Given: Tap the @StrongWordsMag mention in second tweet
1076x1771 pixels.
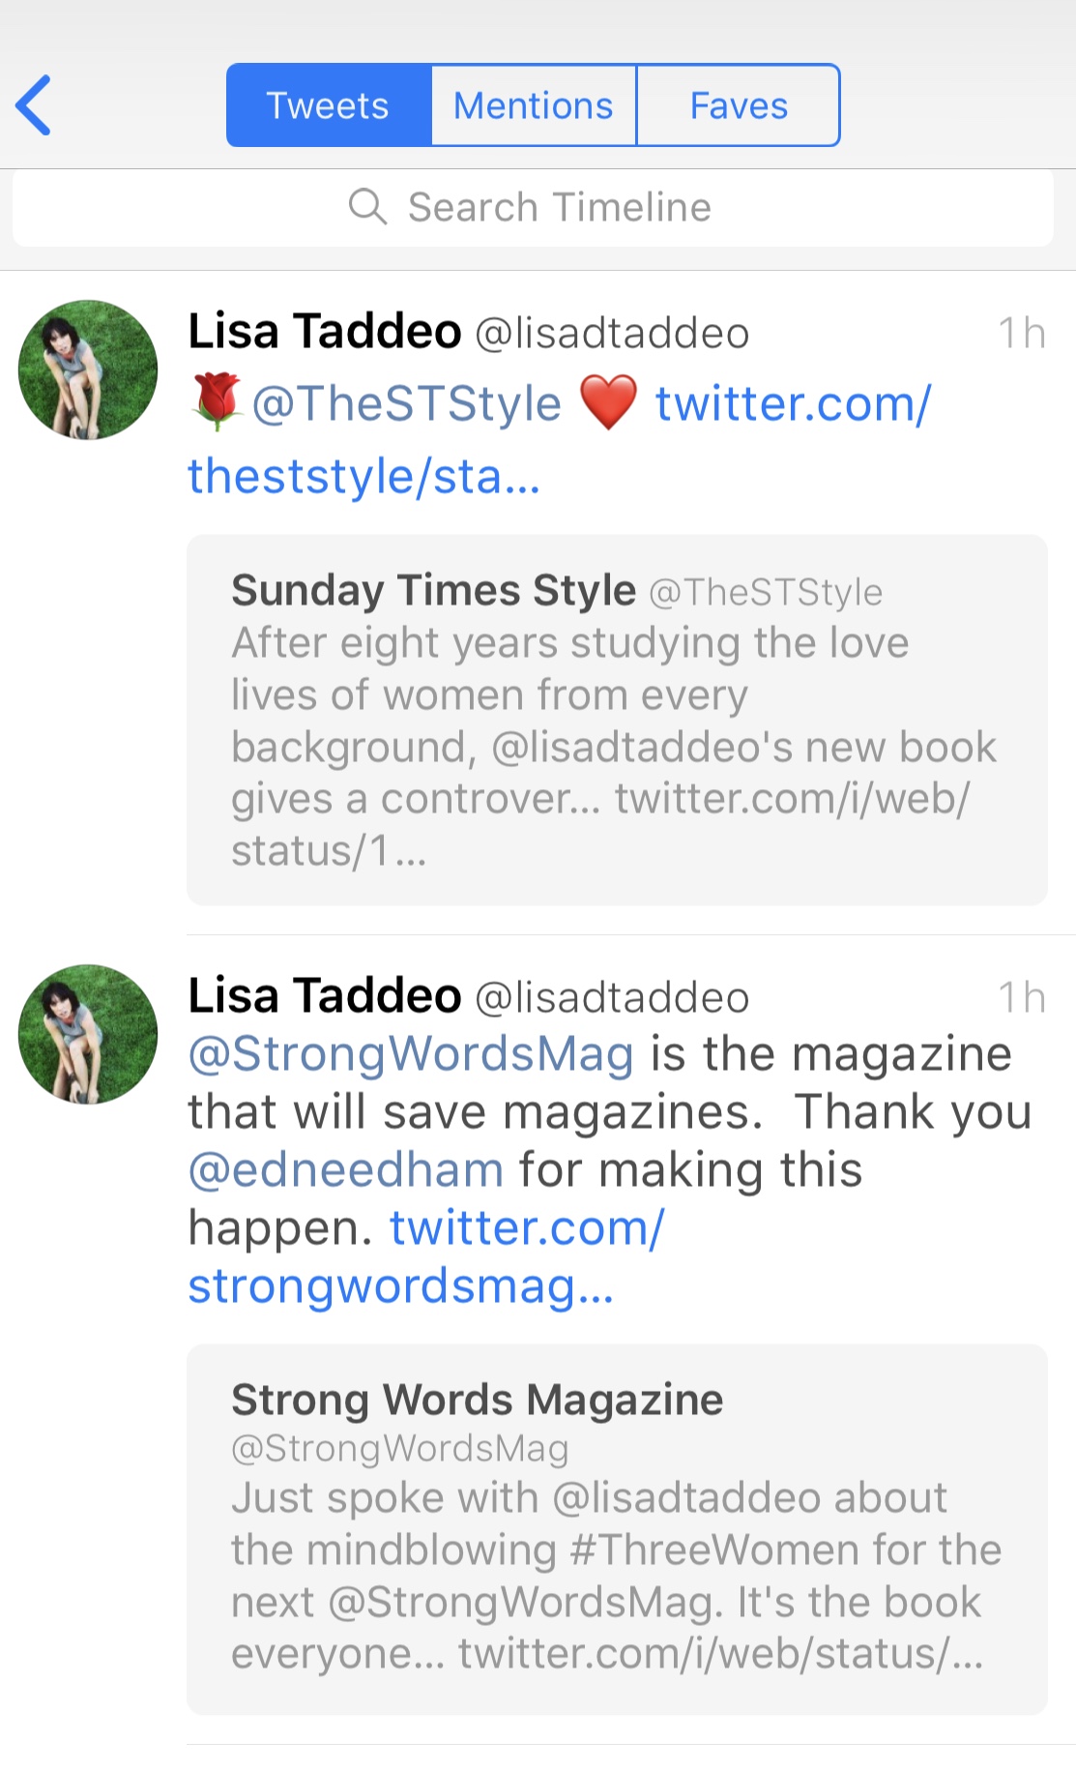Looking at the screenshot, I should (411, 1053).
